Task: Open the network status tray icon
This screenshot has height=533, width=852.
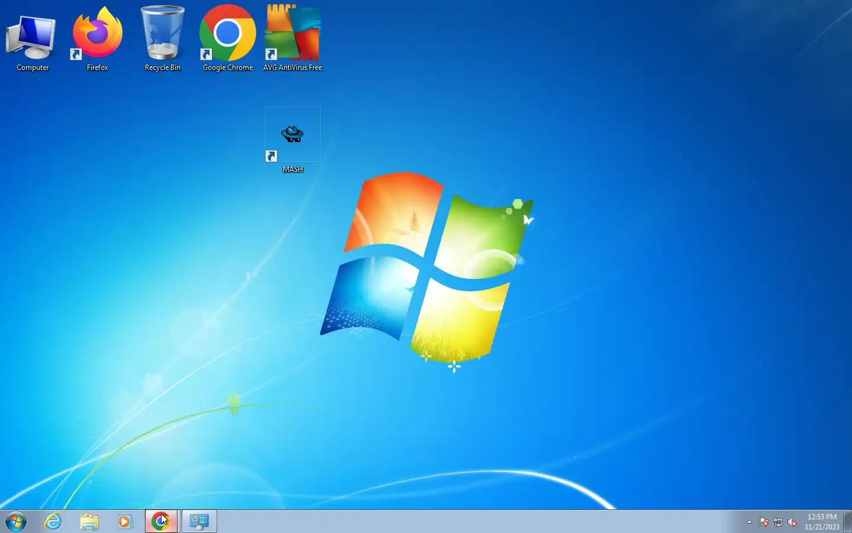Action: point(778,522)
